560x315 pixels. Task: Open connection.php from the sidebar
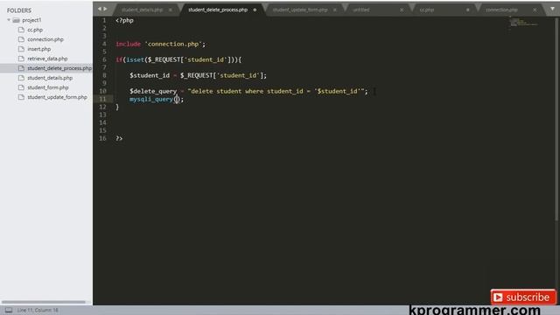[45, 39]
